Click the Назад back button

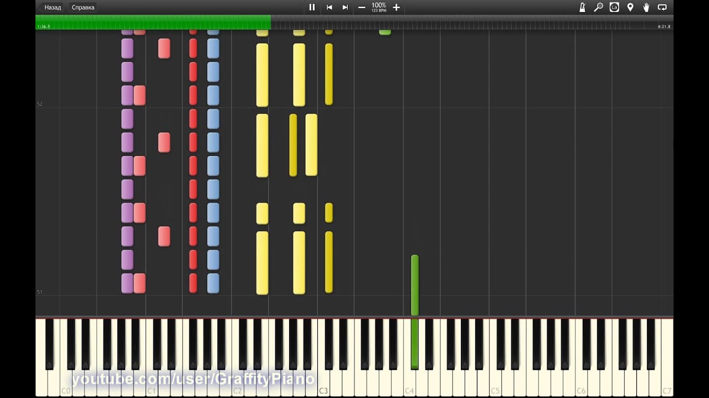(53, 7)
